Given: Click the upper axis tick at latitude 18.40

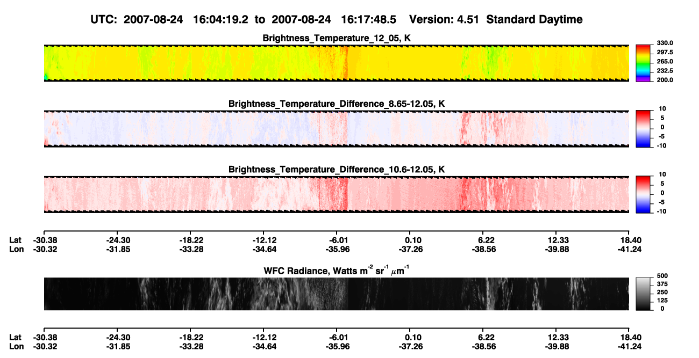Looking at the screenshot, I should coord(629,233).
